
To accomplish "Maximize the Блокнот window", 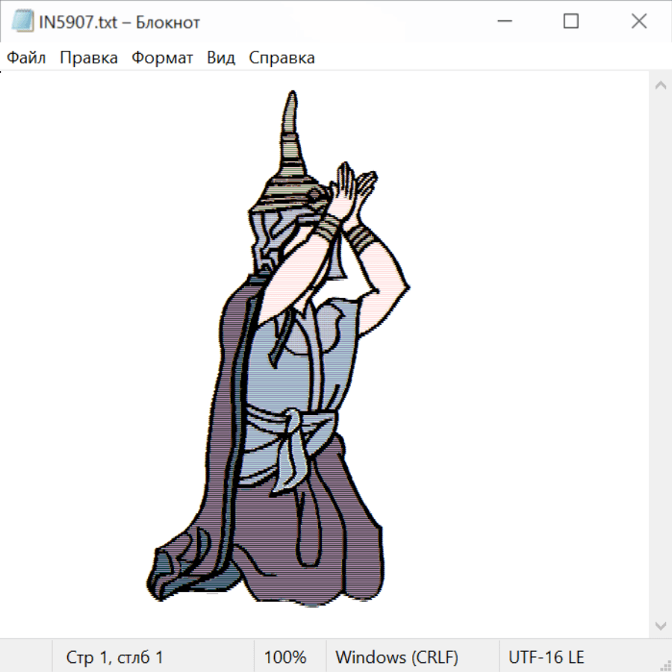I will (571, 22).
